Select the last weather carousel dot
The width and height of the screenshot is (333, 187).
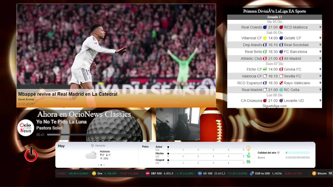[104, 165]
